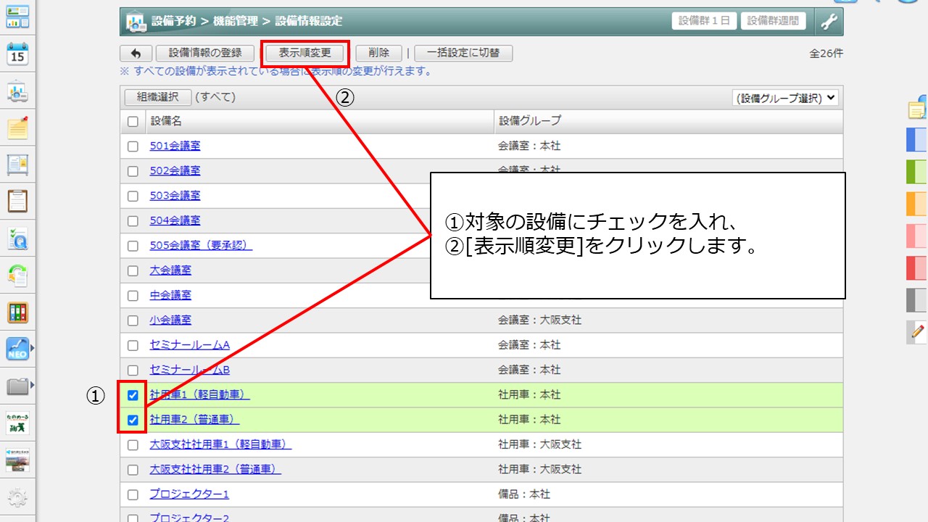The height and width of the screenshot is (522, 928).
Task: Click the pencil edit icon on right edge
Action: pos(918,332)
